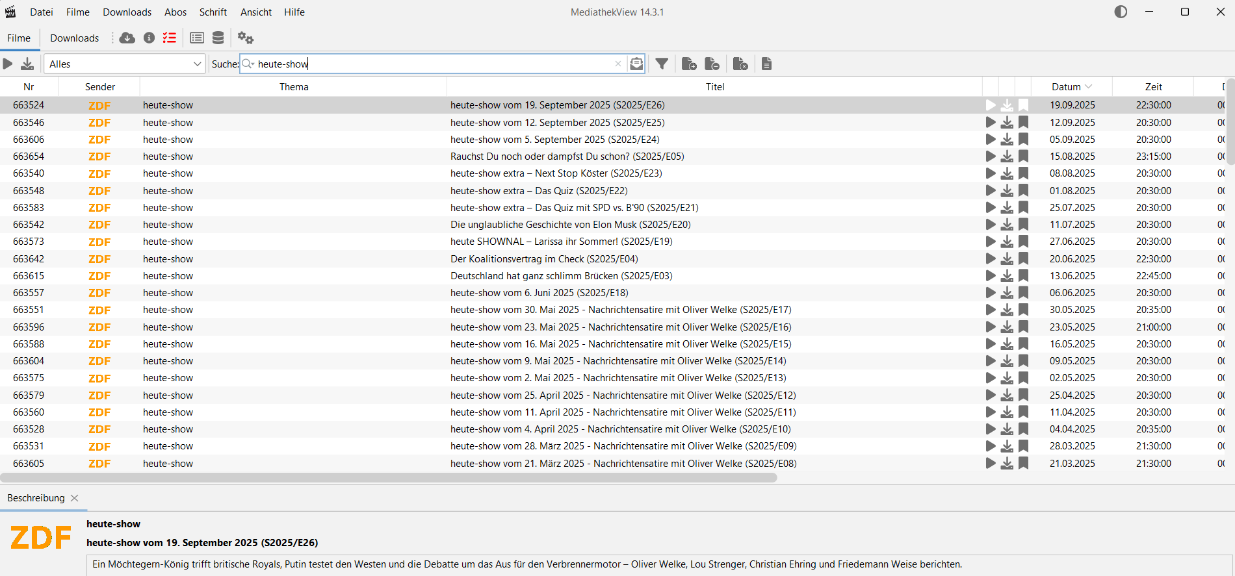
Task: Sort by the Nr column header
Action: pos(29,87)
